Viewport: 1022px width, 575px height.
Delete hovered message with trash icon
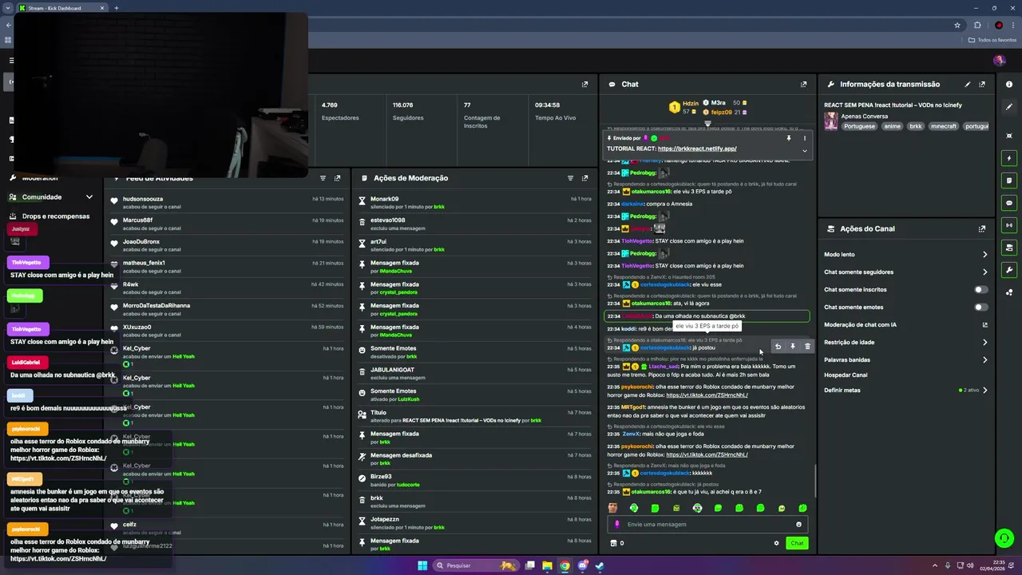[807, 347]
